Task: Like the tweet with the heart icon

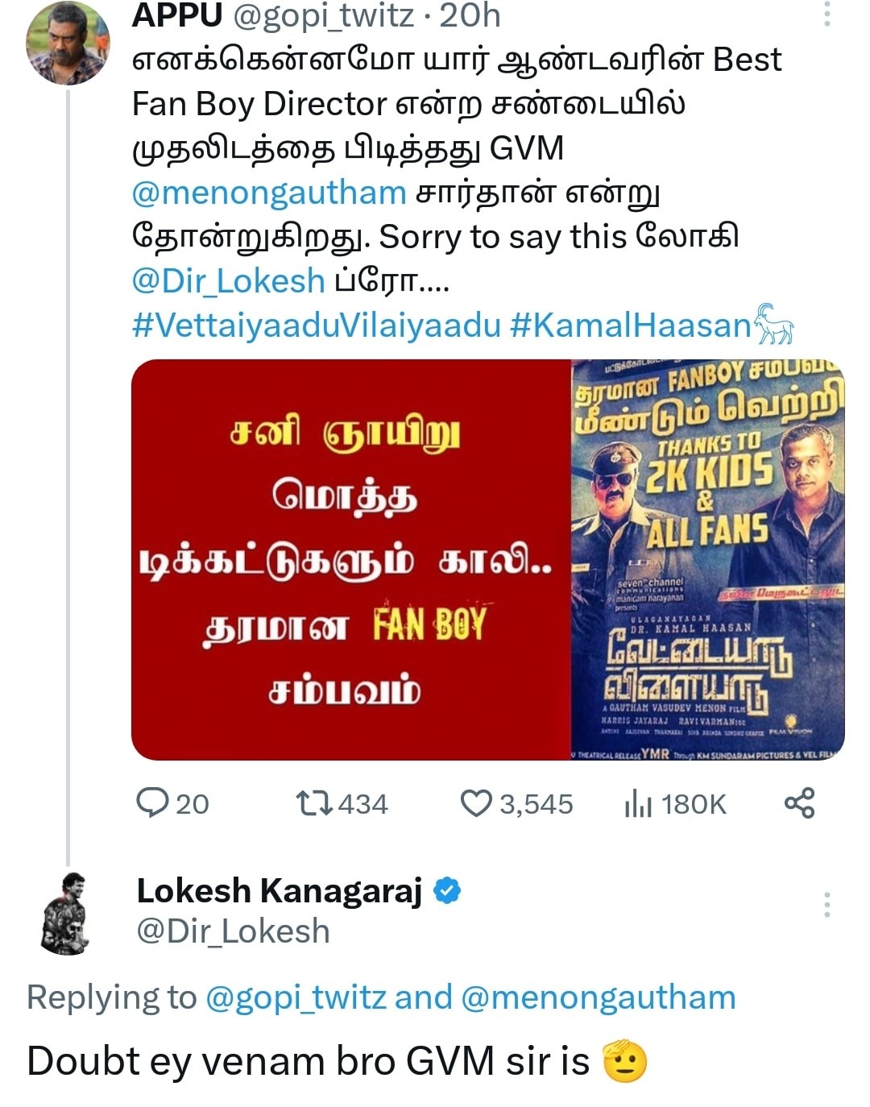Action: 475,803
